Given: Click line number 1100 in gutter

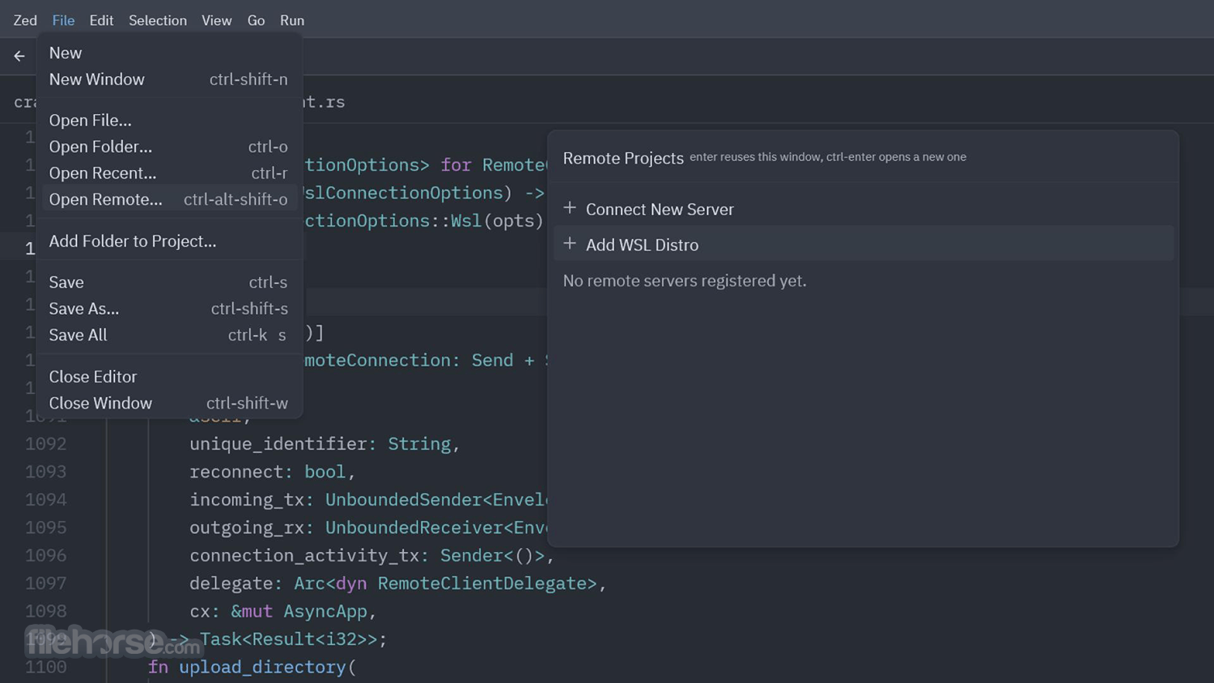Looking at the screenshot, I should [x=45, y=667].
